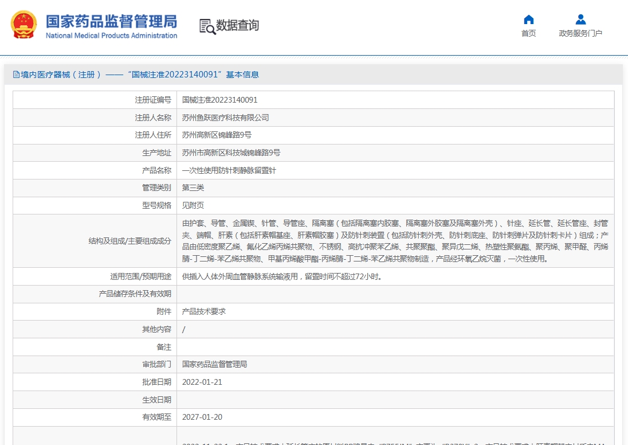Click 苏州鱼跃医疗科技有限公司 registrant name
Screen dimensions: 628x445
coord(226,118)
